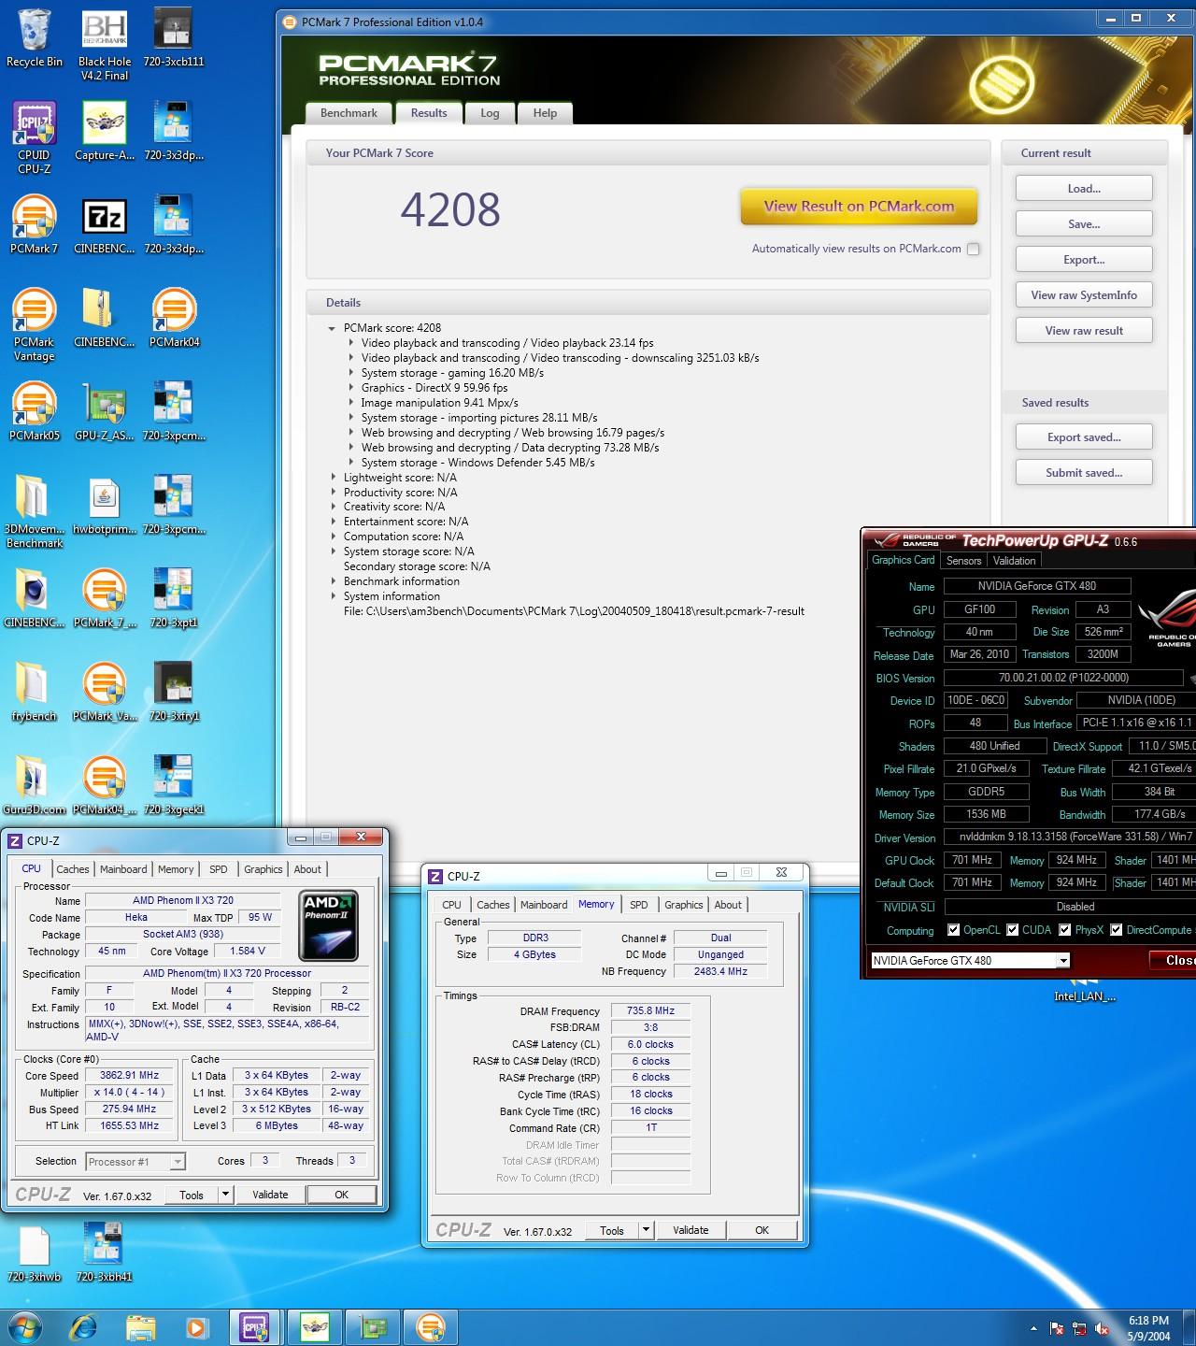Toggle the CUDA checkbox in GPU-Z

coord(1013,930)
